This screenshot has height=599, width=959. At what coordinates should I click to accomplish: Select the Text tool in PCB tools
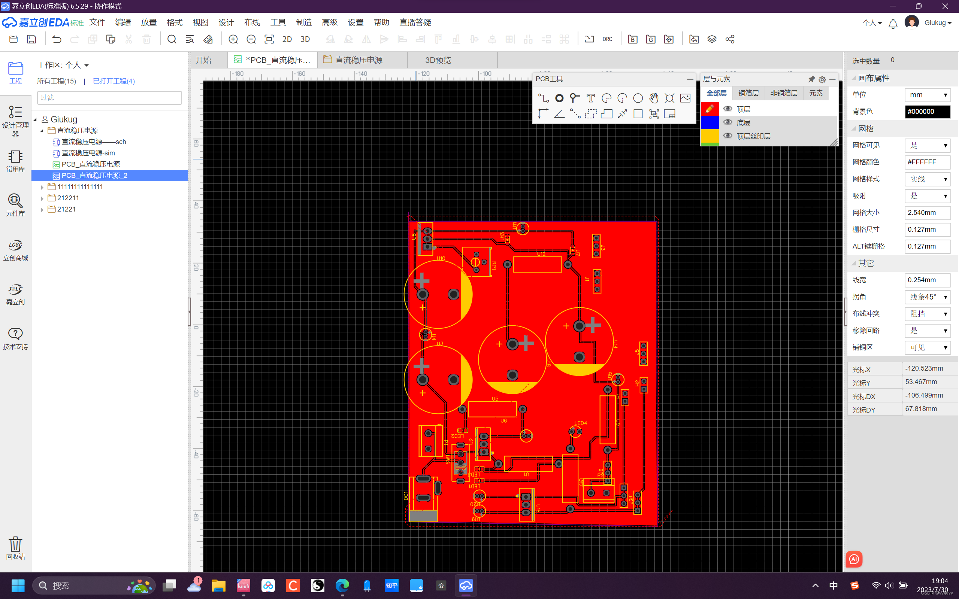click(590, 98)
